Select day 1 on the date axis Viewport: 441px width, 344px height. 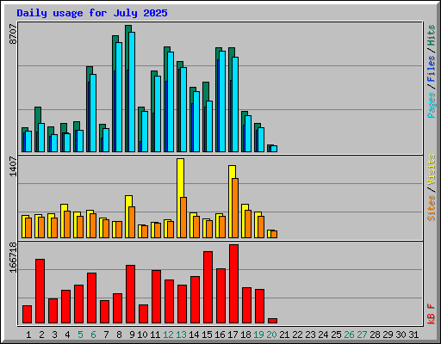(x=28, y=335)
